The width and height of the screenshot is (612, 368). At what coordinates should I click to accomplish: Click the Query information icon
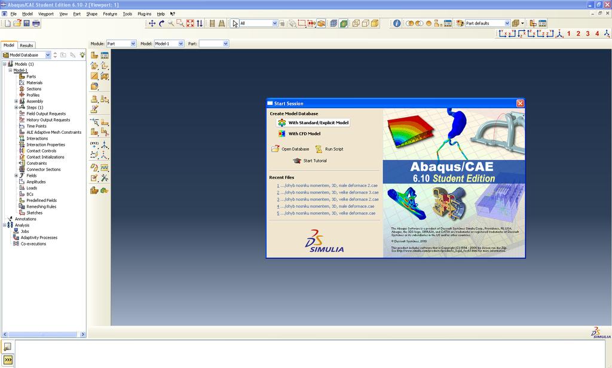[397, 23]
